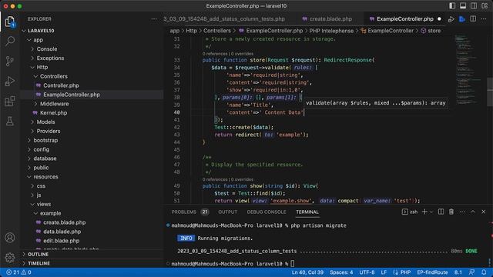Open the Run and Debug view
Image resolution: width=493 pixels, height=277 pixels.
[10, 81]
